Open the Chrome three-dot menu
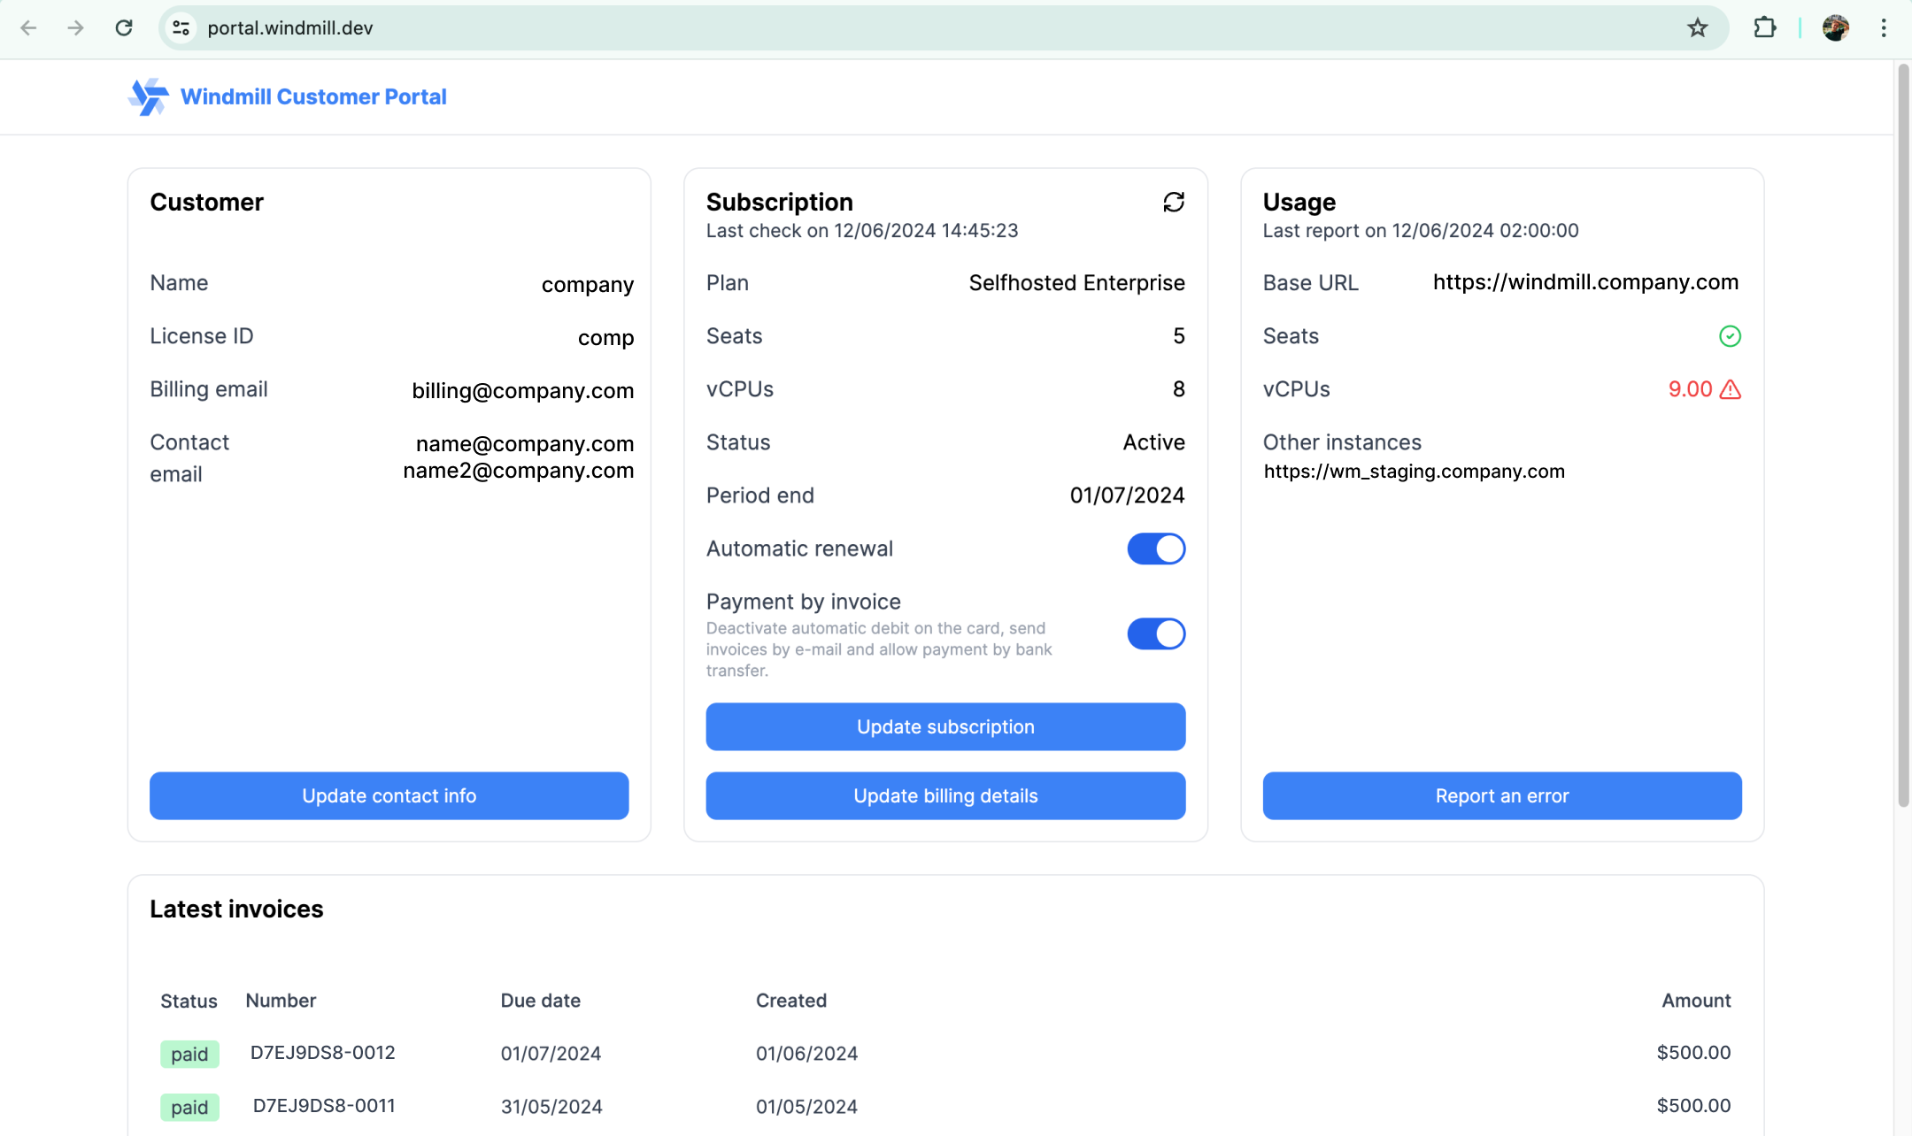The width and height of the screenshot is (1912, 1136). [1884, 28]
